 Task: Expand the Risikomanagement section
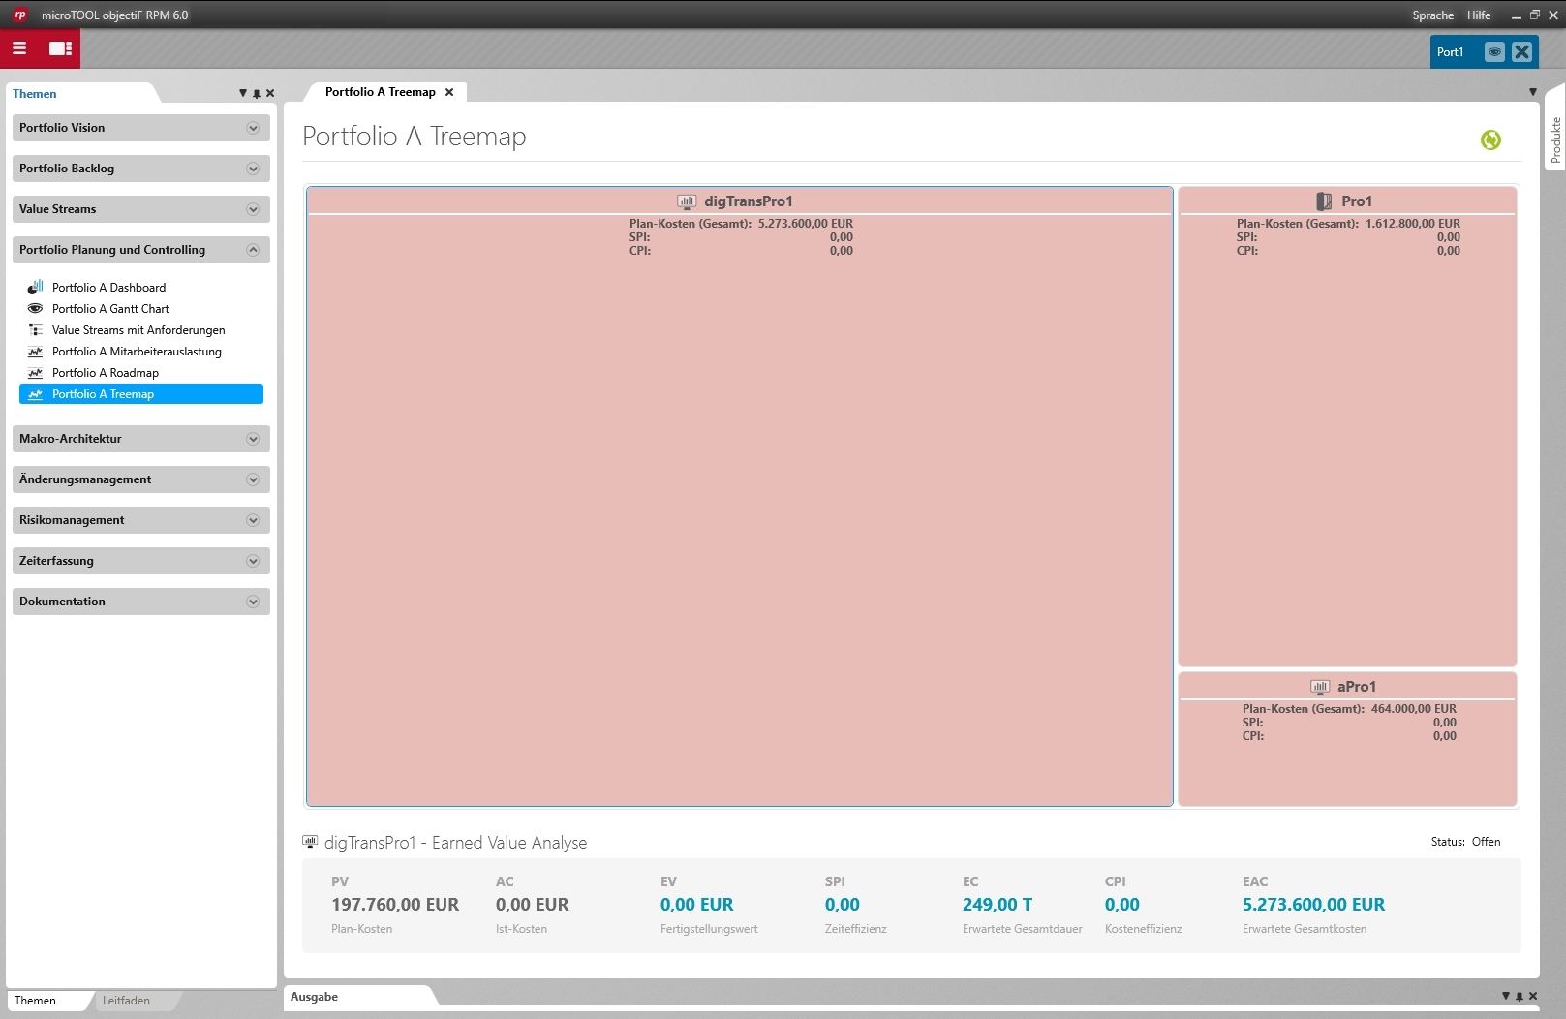[x=253, y=520]
